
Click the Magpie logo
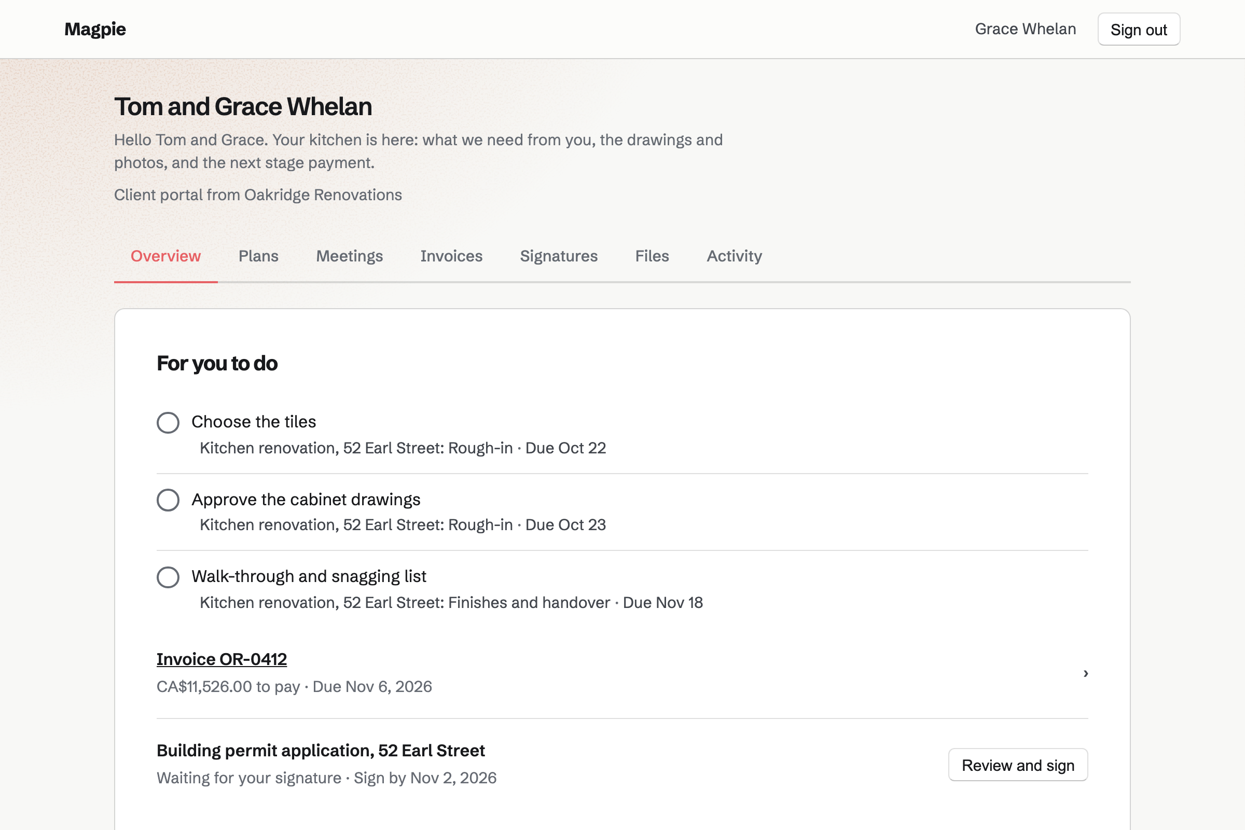pyautogui.click(x=95, y=29)
